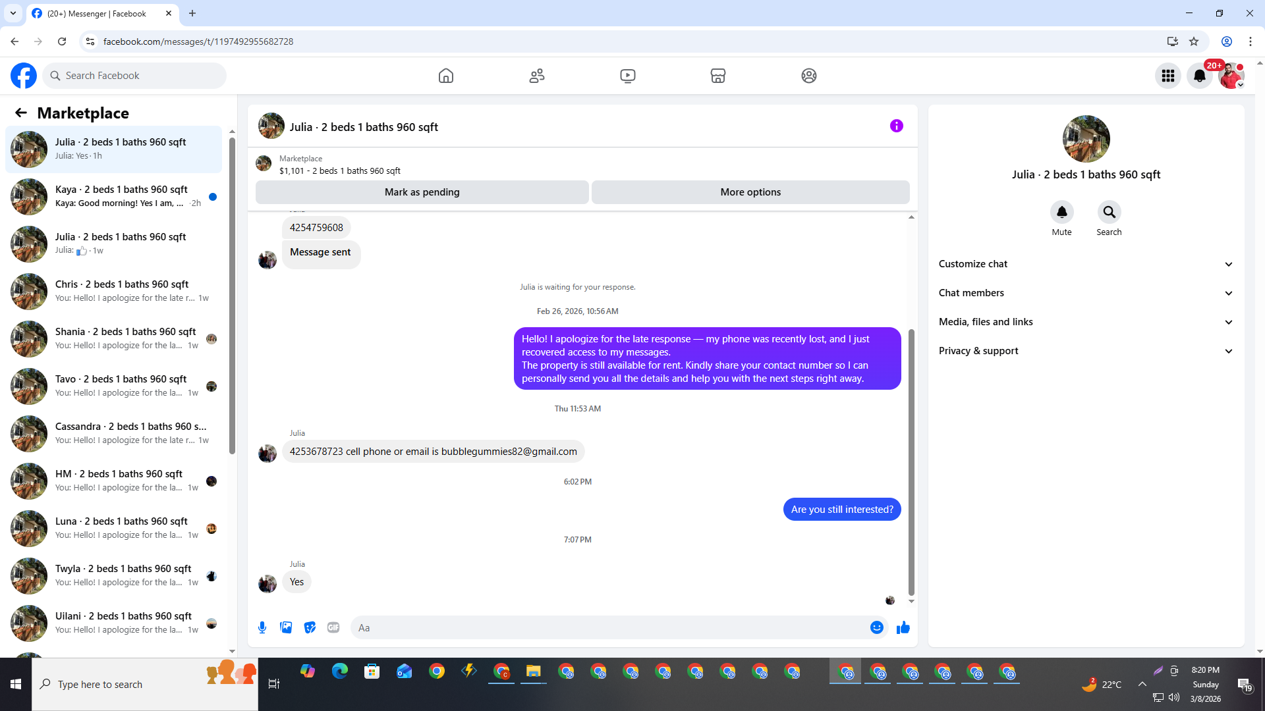Screen dimensions: 1265x711
Task: Attach a photo using the image icon
Action: point(286,627)
